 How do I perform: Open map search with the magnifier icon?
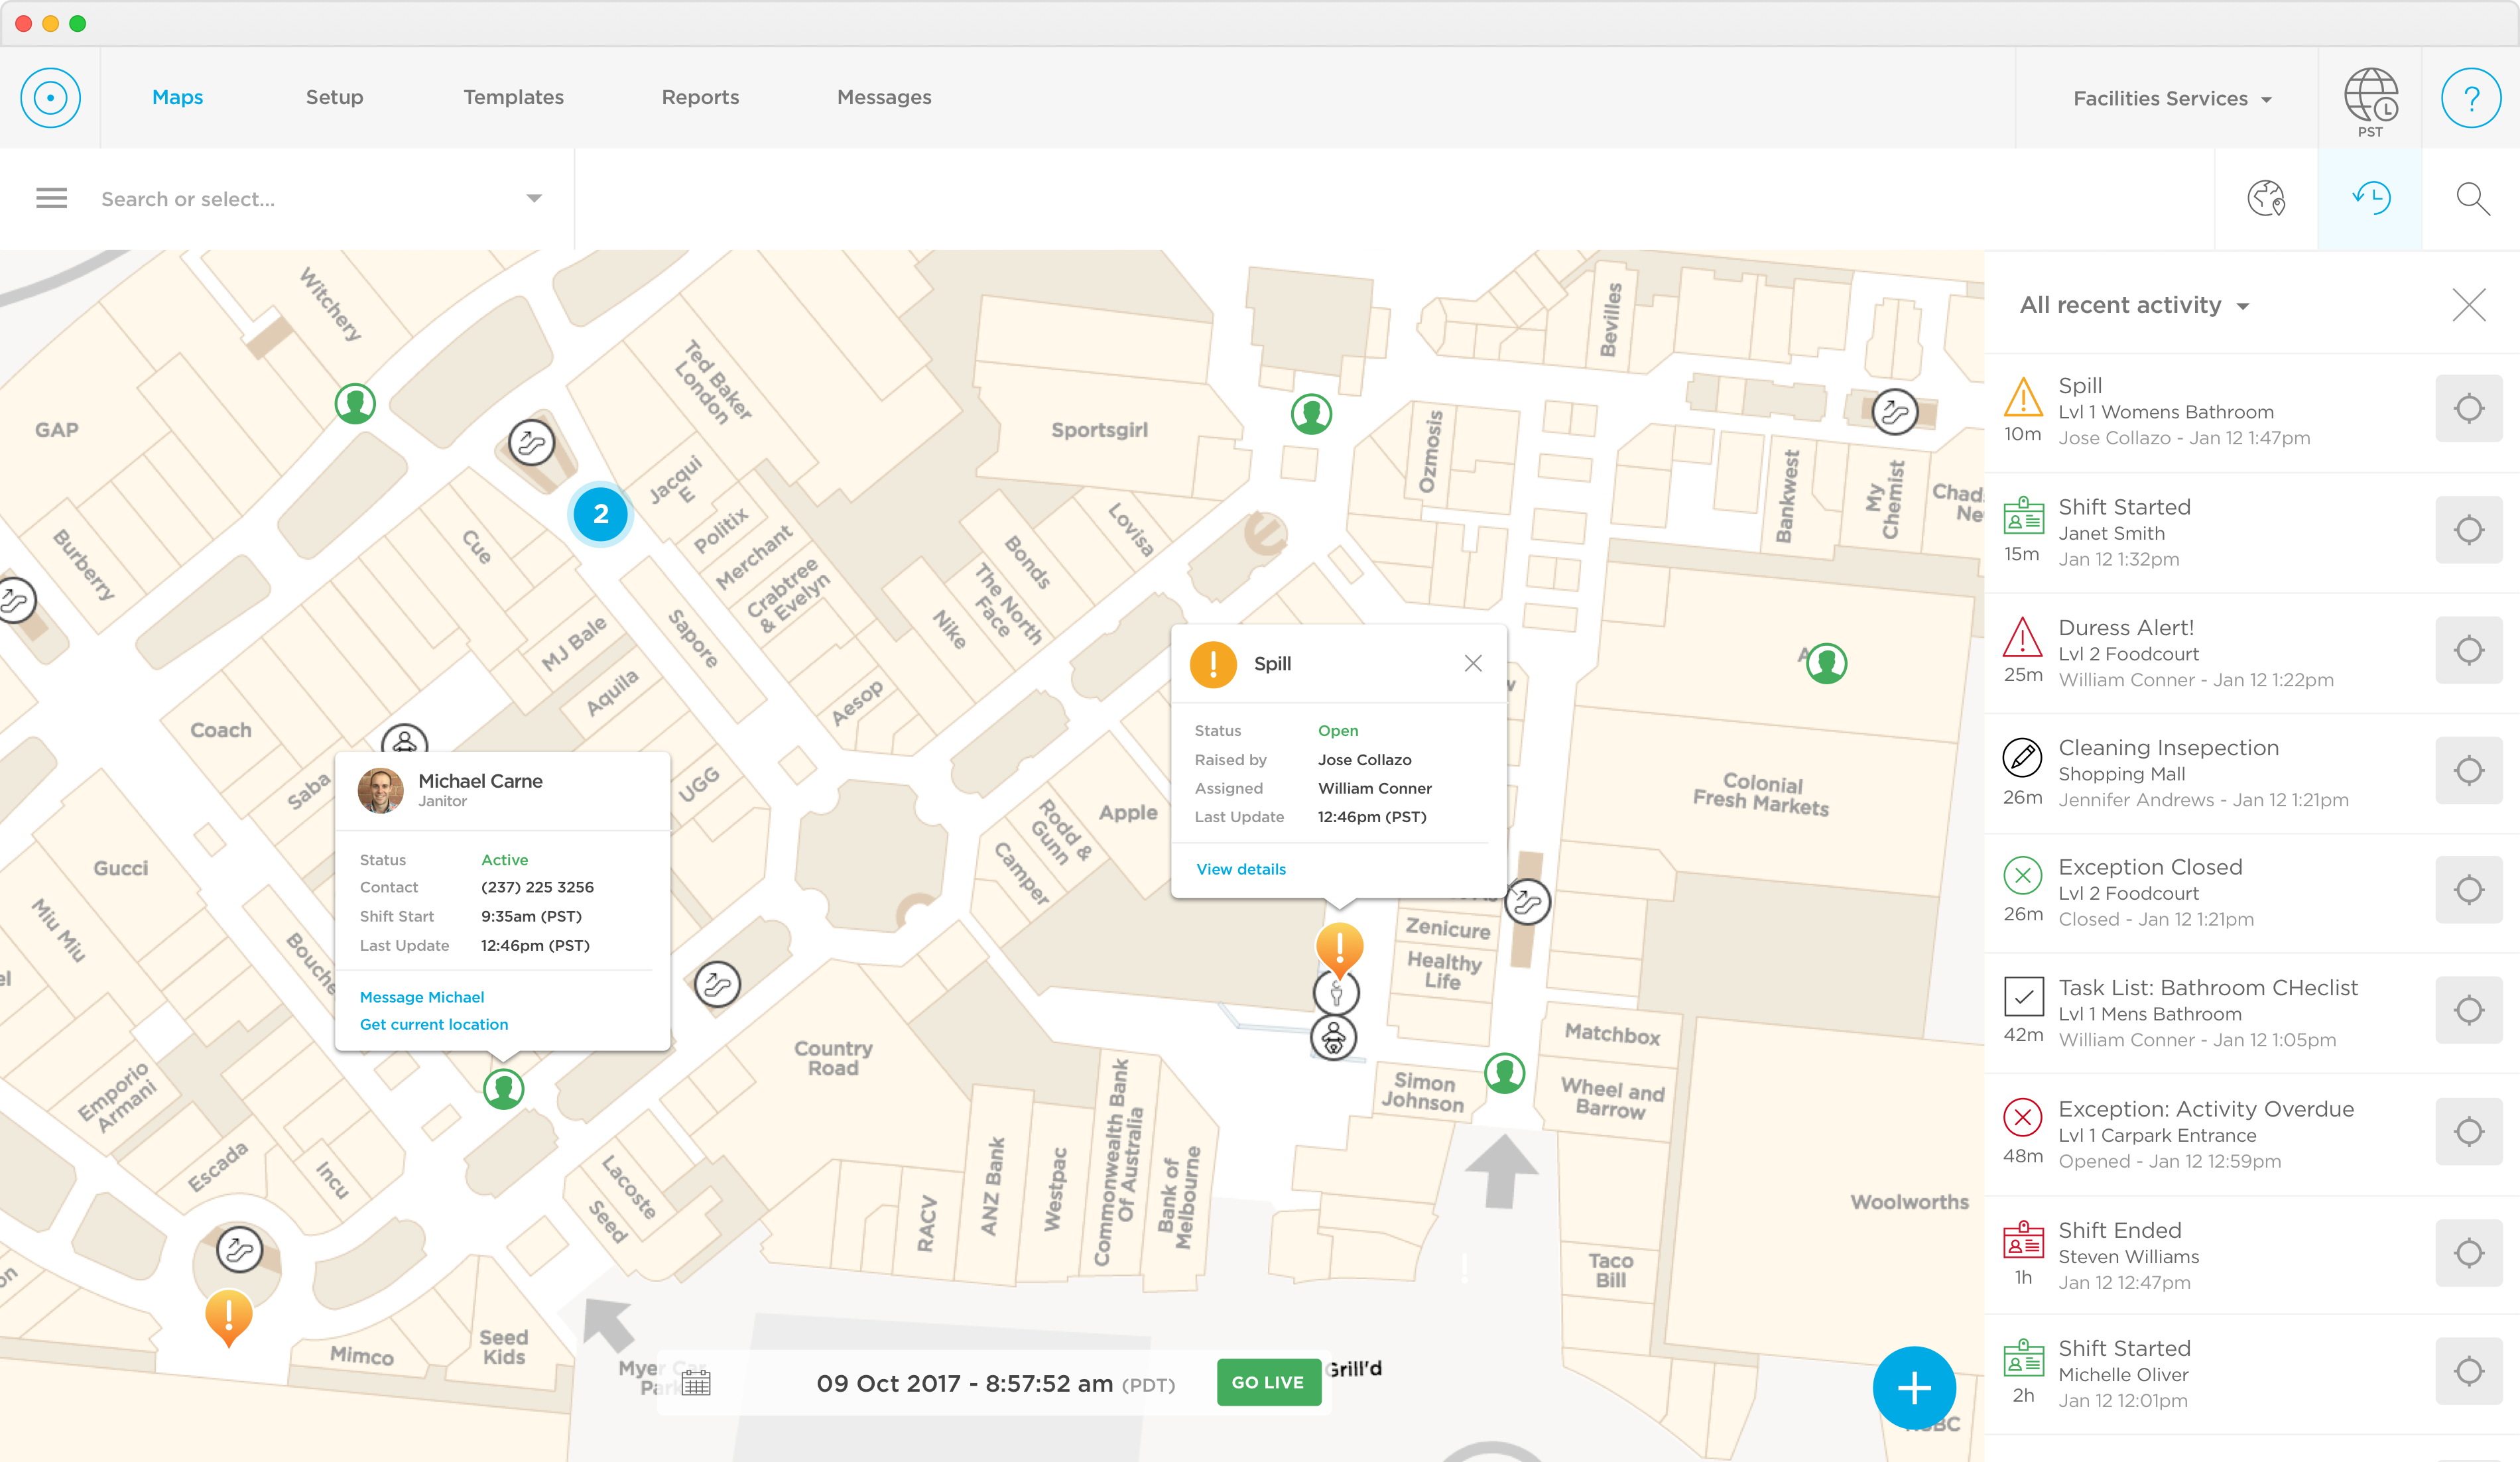click(2473, 198)
